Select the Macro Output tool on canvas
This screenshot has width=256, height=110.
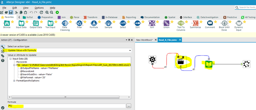click(246, 64)
